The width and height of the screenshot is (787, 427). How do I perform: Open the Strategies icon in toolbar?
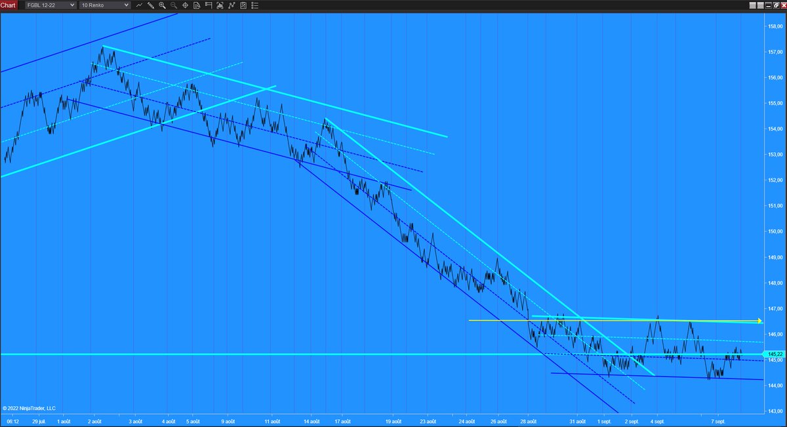(243, 5)
